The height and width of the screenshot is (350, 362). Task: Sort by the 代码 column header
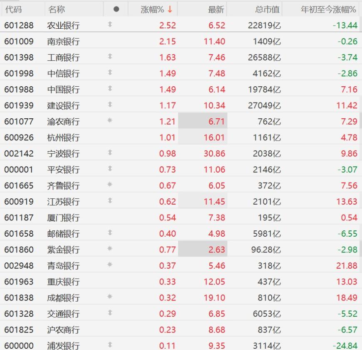[x=13, y=10]
